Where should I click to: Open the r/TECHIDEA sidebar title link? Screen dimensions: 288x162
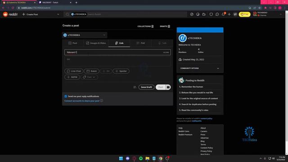[x=195, y=38]
